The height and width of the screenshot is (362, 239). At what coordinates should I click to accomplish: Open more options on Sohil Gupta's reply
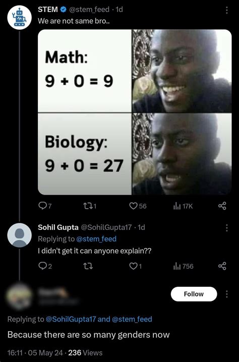coord(227,227)
